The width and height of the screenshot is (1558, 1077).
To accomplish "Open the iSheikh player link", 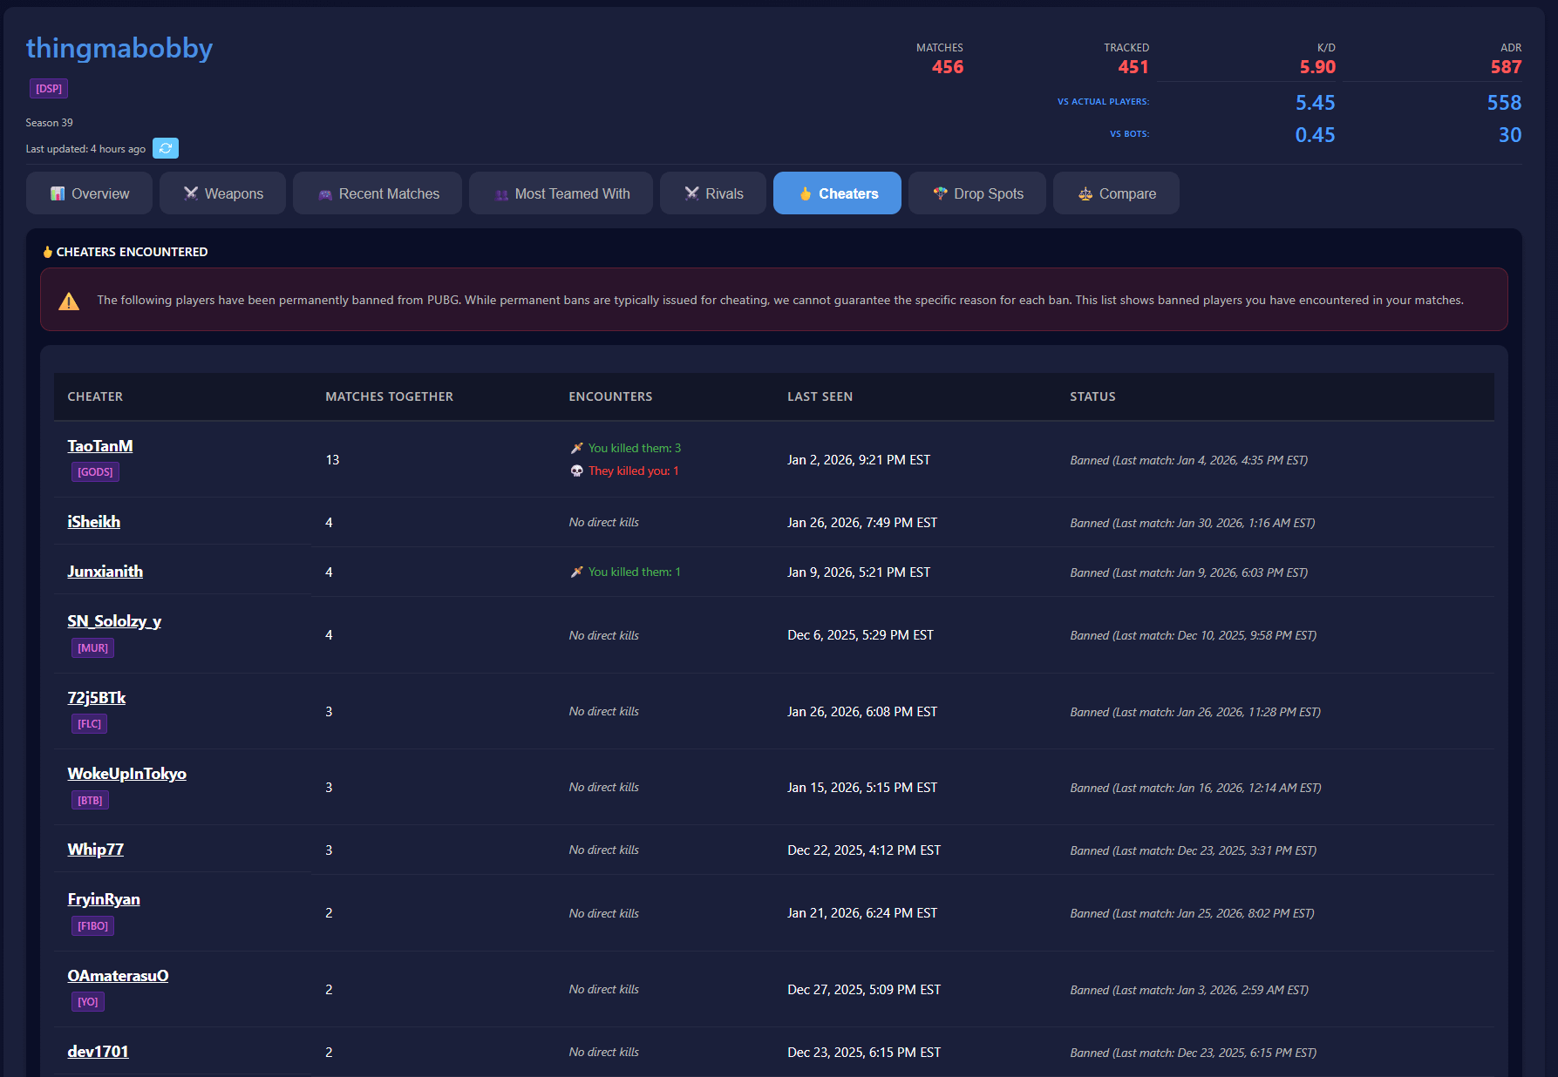I will (x=94, y=522).
